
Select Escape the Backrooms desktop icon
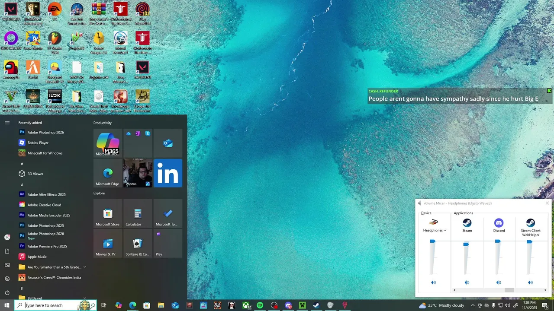click(142, 101)
